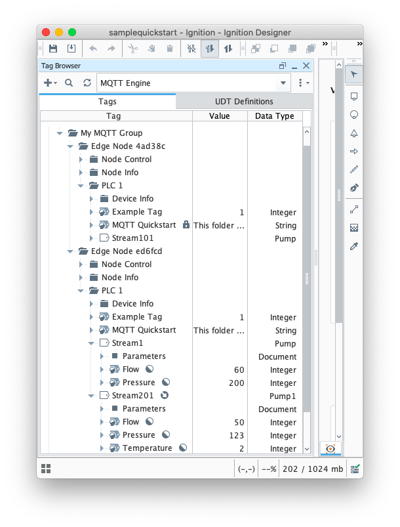Click the Group components toolbar icon
Screen dimensions: 400x527
[256, 49]
